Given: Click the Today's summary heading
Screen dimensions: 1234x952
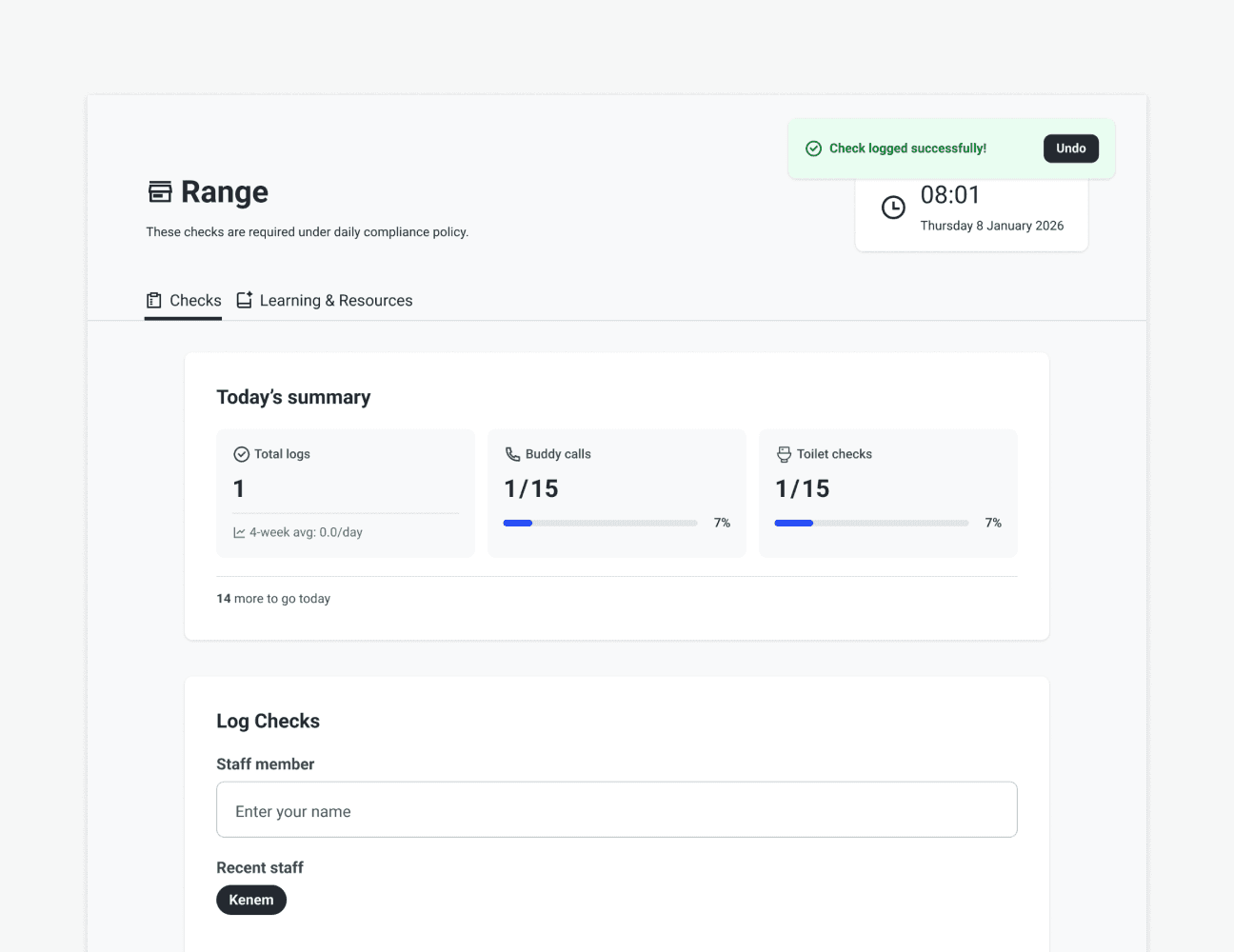Looking at the screenshot, I should click(x=293, y=397).
